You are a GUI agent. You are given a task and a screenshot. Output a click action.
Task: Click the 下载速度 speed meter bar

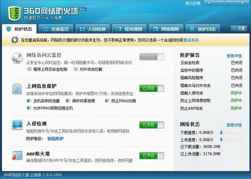(x=231, y=132)
